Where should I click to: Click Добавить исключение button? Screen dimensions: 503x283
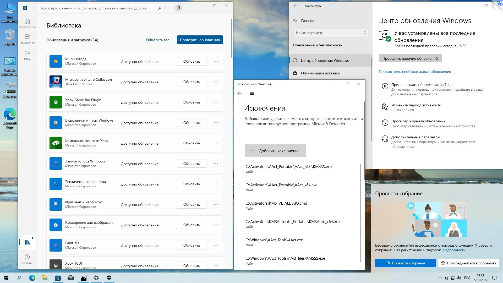[x=275, y=151]
